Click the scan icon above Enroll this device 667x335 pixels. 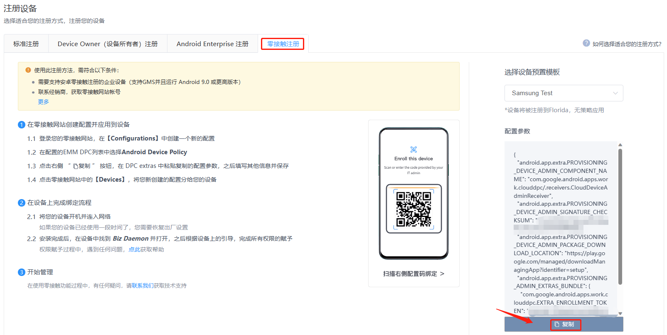(413, 149)
